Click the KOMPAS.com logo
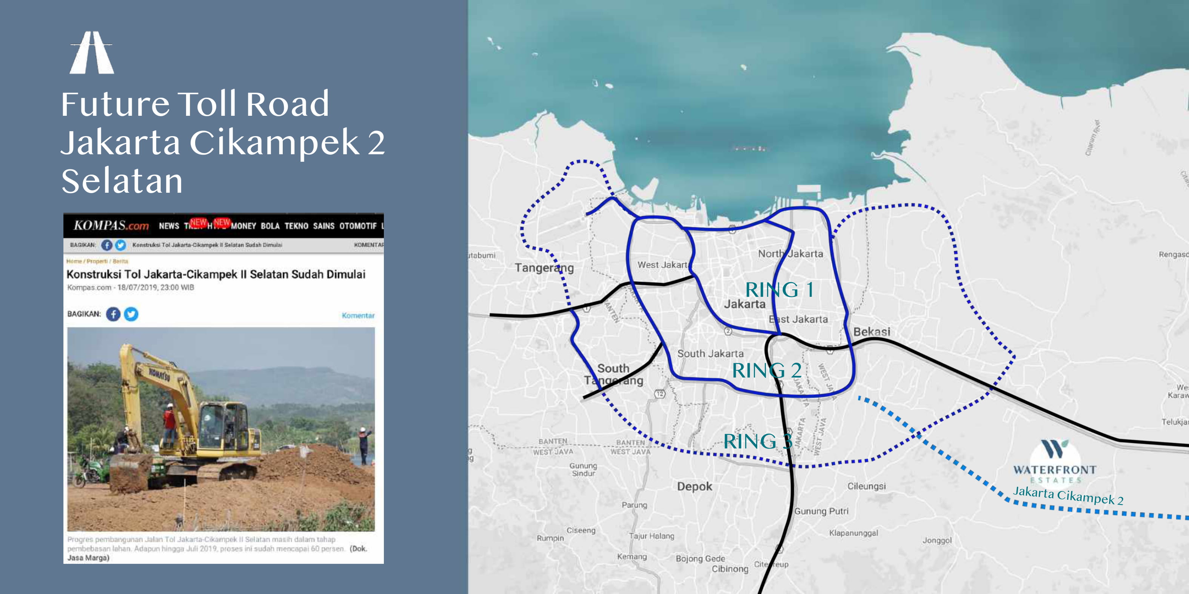This screenshot has width=1189, height=594. (111, 226)
